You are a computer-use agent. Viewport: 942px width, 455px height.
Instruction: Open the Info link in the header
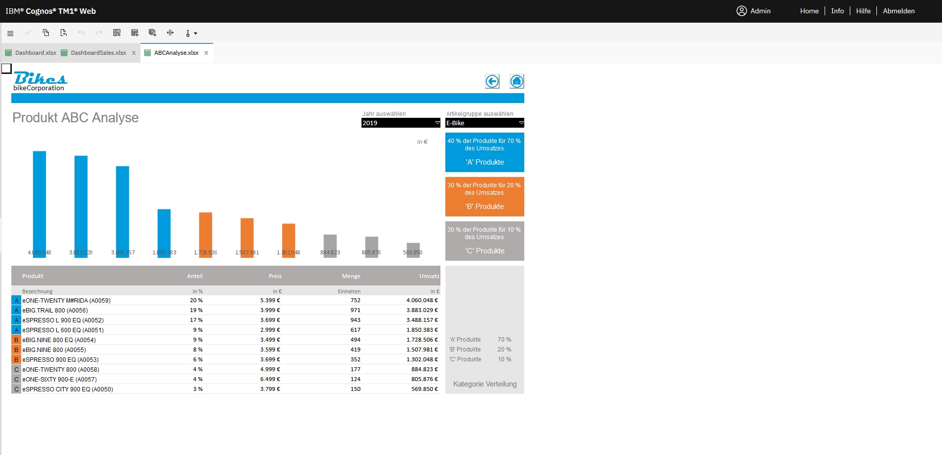point(837,11)
